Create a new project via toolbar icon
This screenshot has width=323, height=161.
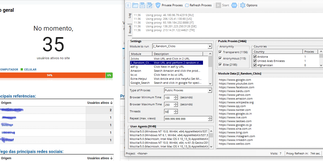coord(128,5)
